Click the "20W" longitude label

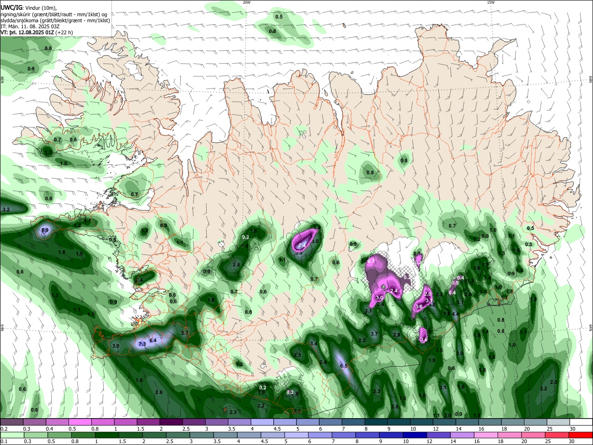click(246, 2)
